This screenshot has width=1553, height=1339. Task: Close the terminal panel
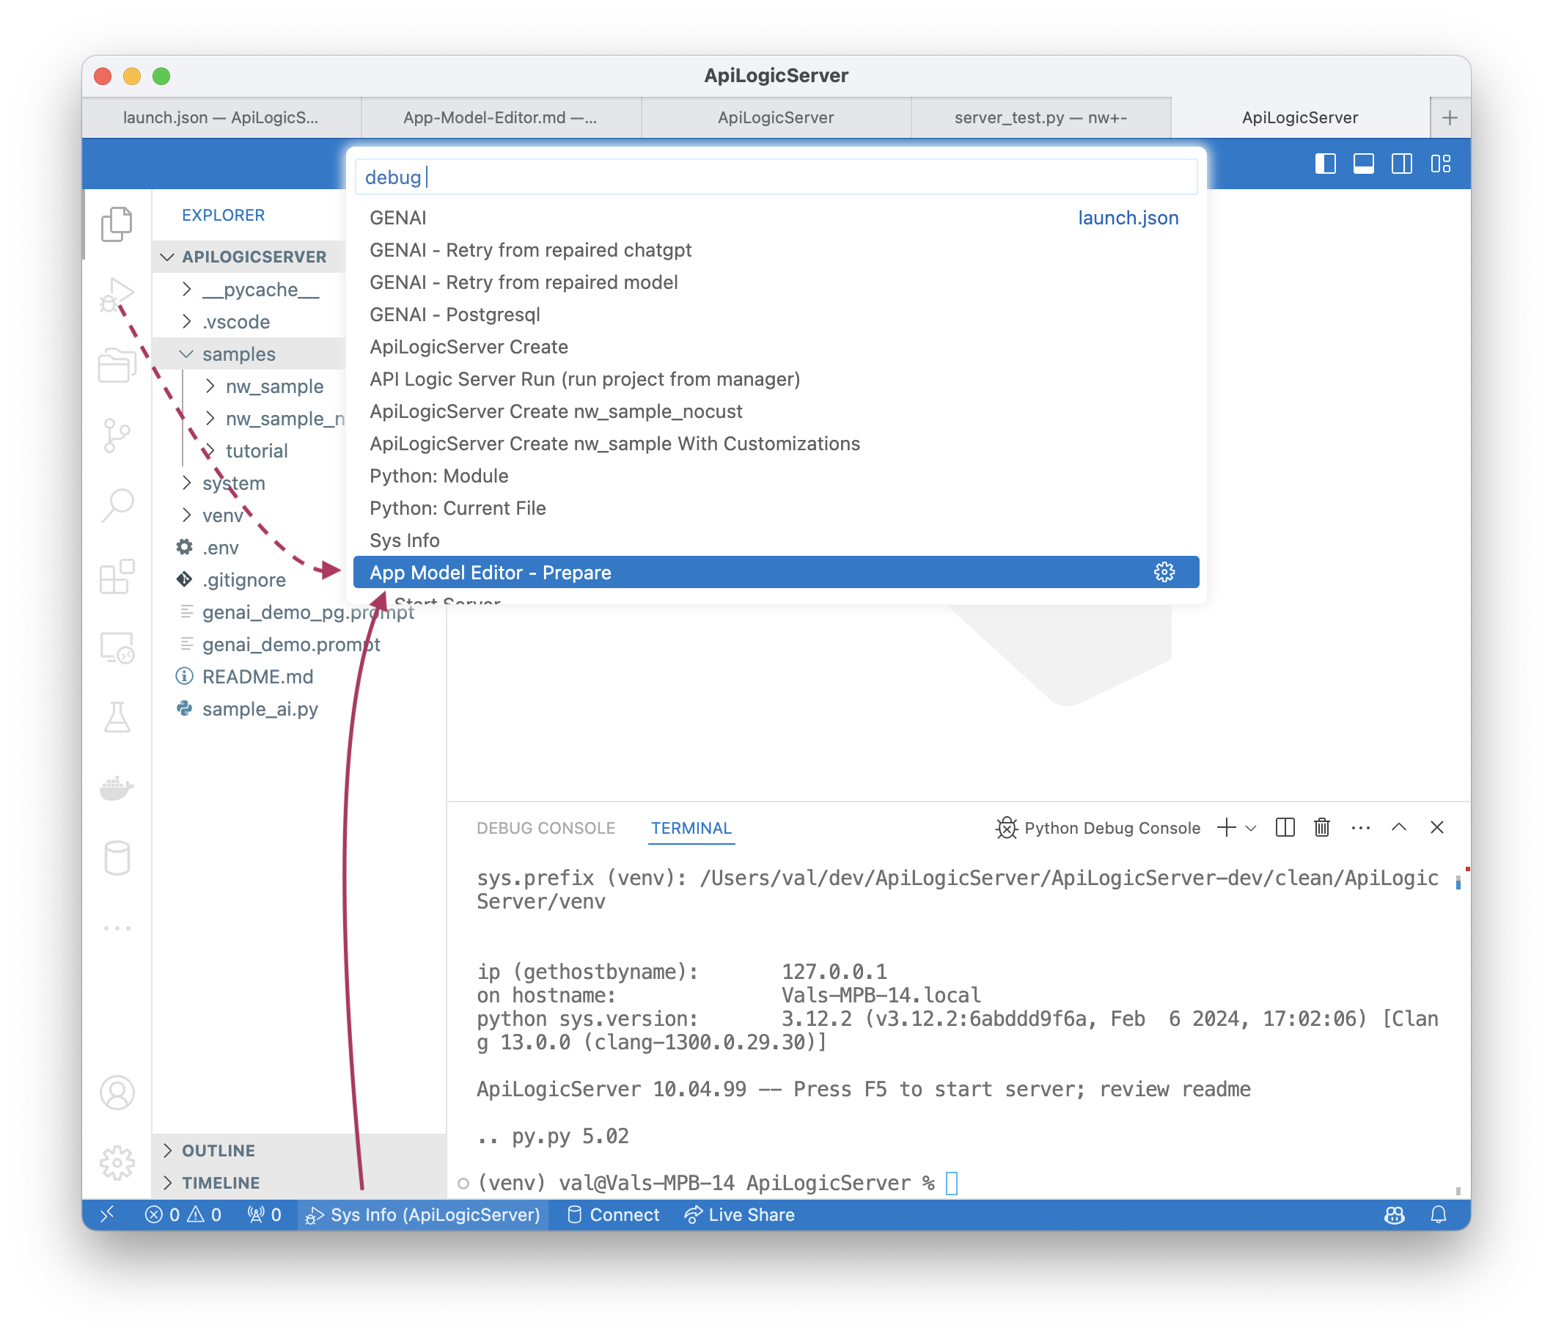click(1437, 828)
